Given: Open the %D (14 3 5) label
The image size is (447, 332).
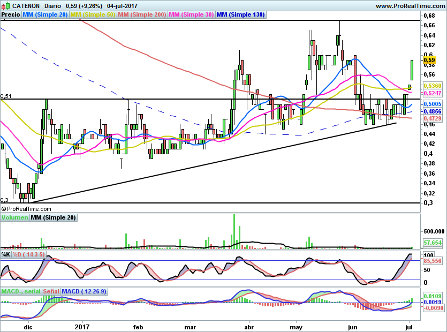Looking at the screenshot, I should tap(28, 254).
